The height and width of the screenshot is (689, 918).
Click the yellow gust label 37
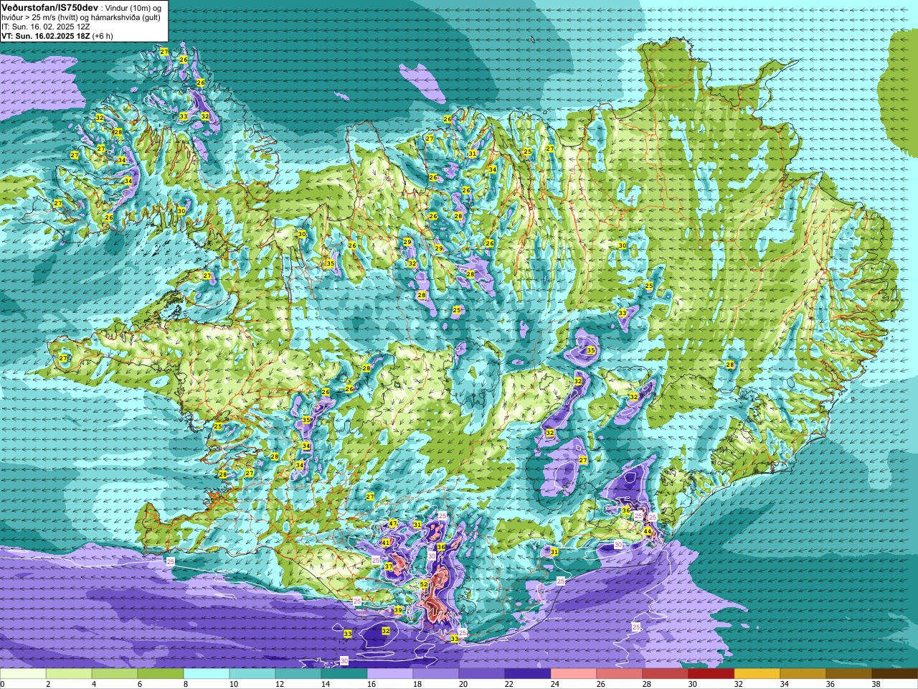388,566
